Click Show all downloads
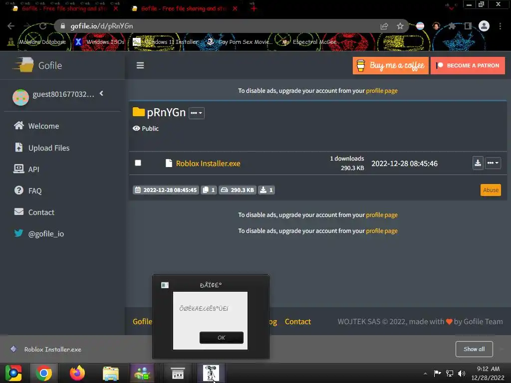511x383 pixels. [x=474, y=349]
